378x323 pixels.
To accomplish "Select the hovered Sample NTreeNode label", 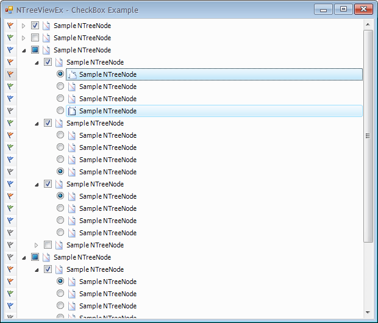I will 107,111.
